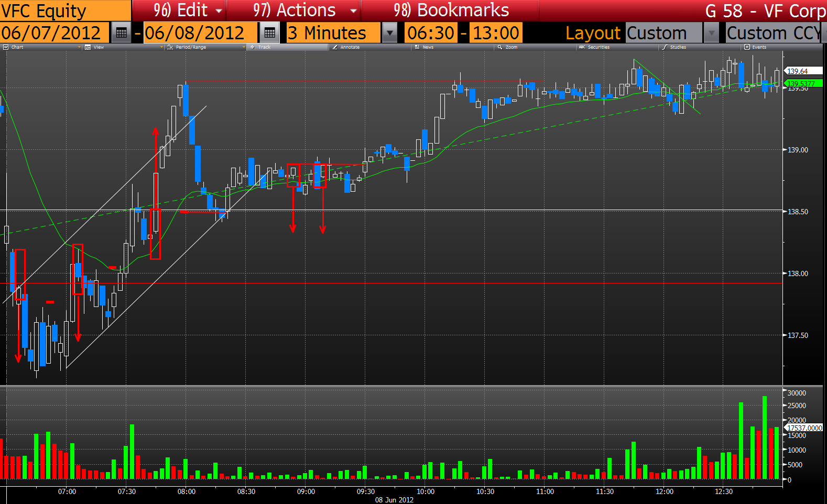Click the 3 Minutes interval field
The width and height of the screenshot is (827, 504).
tap(333, 33)
